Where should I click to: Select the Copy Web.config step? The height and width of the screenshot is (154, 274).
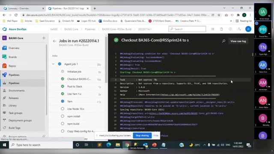point(77,131)
